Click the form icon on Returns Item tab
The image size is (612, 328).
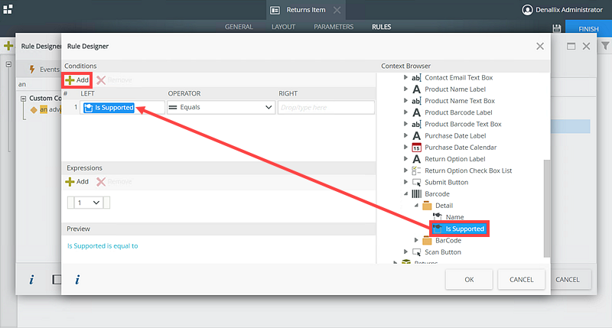tap(275, 10)
